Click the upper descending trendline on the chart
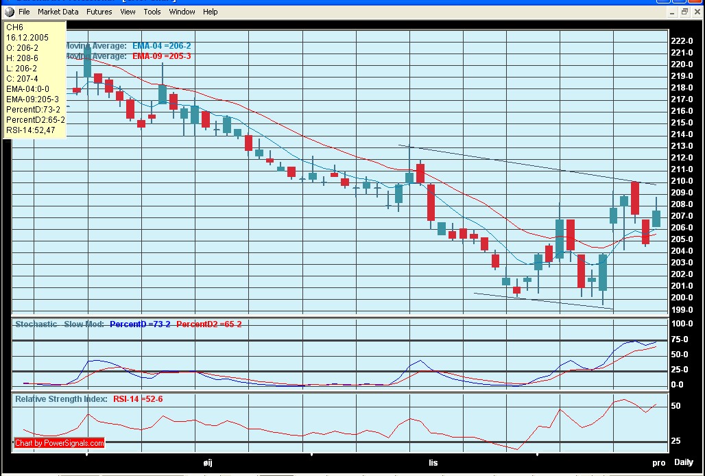This screenshot has width=705, height=476. 527,165
